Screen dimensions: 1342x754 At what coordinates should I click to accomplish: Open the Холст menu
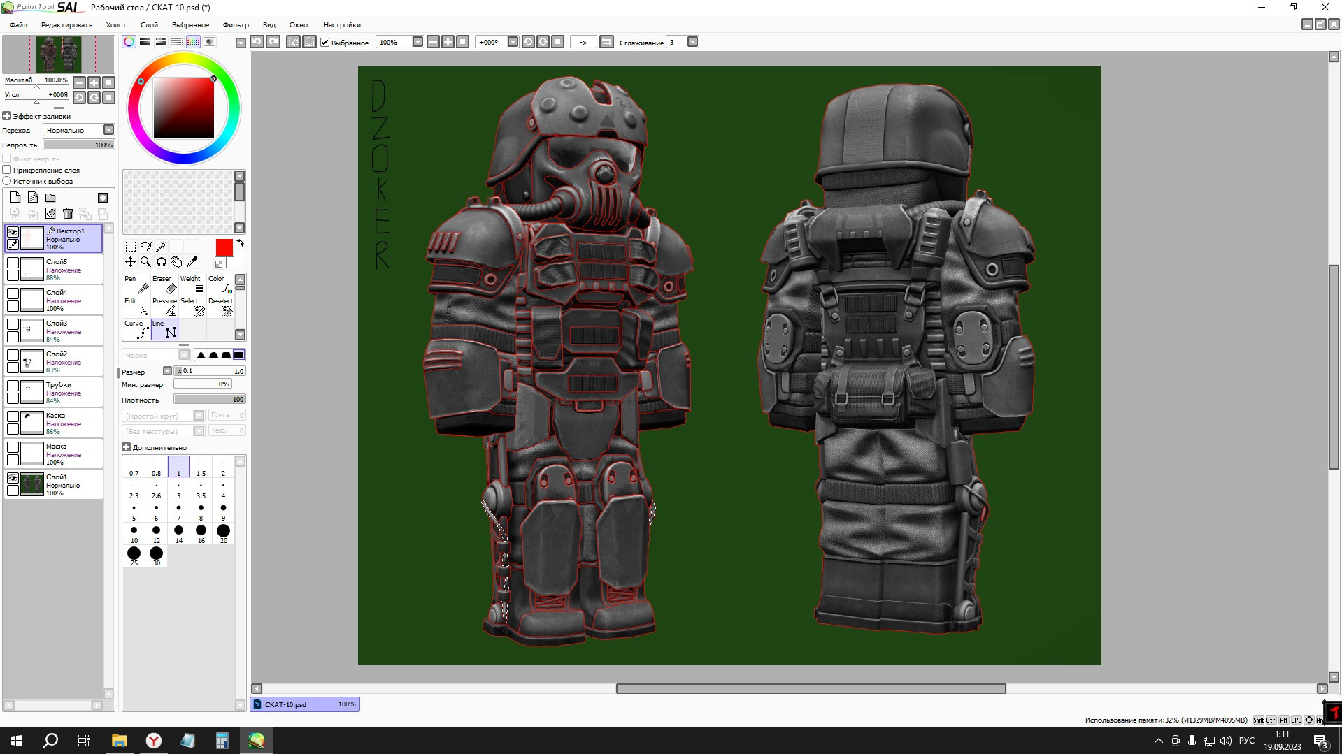click(x=116, y=24)
